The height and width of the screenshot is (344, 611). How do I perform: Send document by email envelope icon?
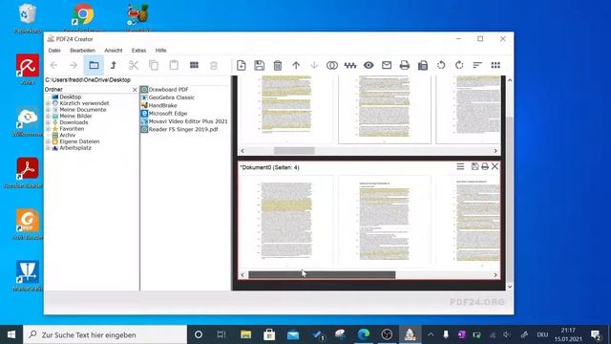(x=387, y=65)
